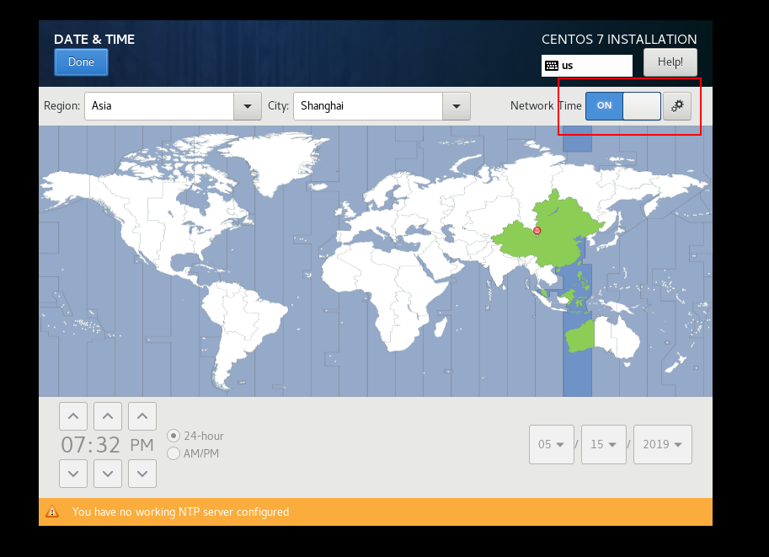
Task: Increase the minutes value
Action: coord(108,416)
